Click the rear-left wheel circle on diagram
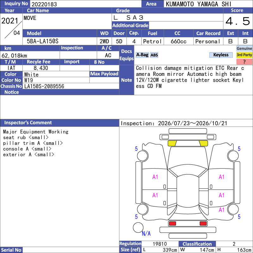This screenshot has width=253, height=253. tap(143, 209)
